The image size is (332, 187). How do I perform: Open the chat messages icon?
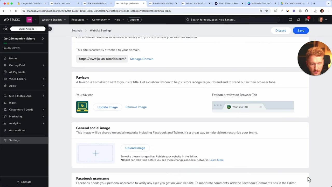click(290, 20)
